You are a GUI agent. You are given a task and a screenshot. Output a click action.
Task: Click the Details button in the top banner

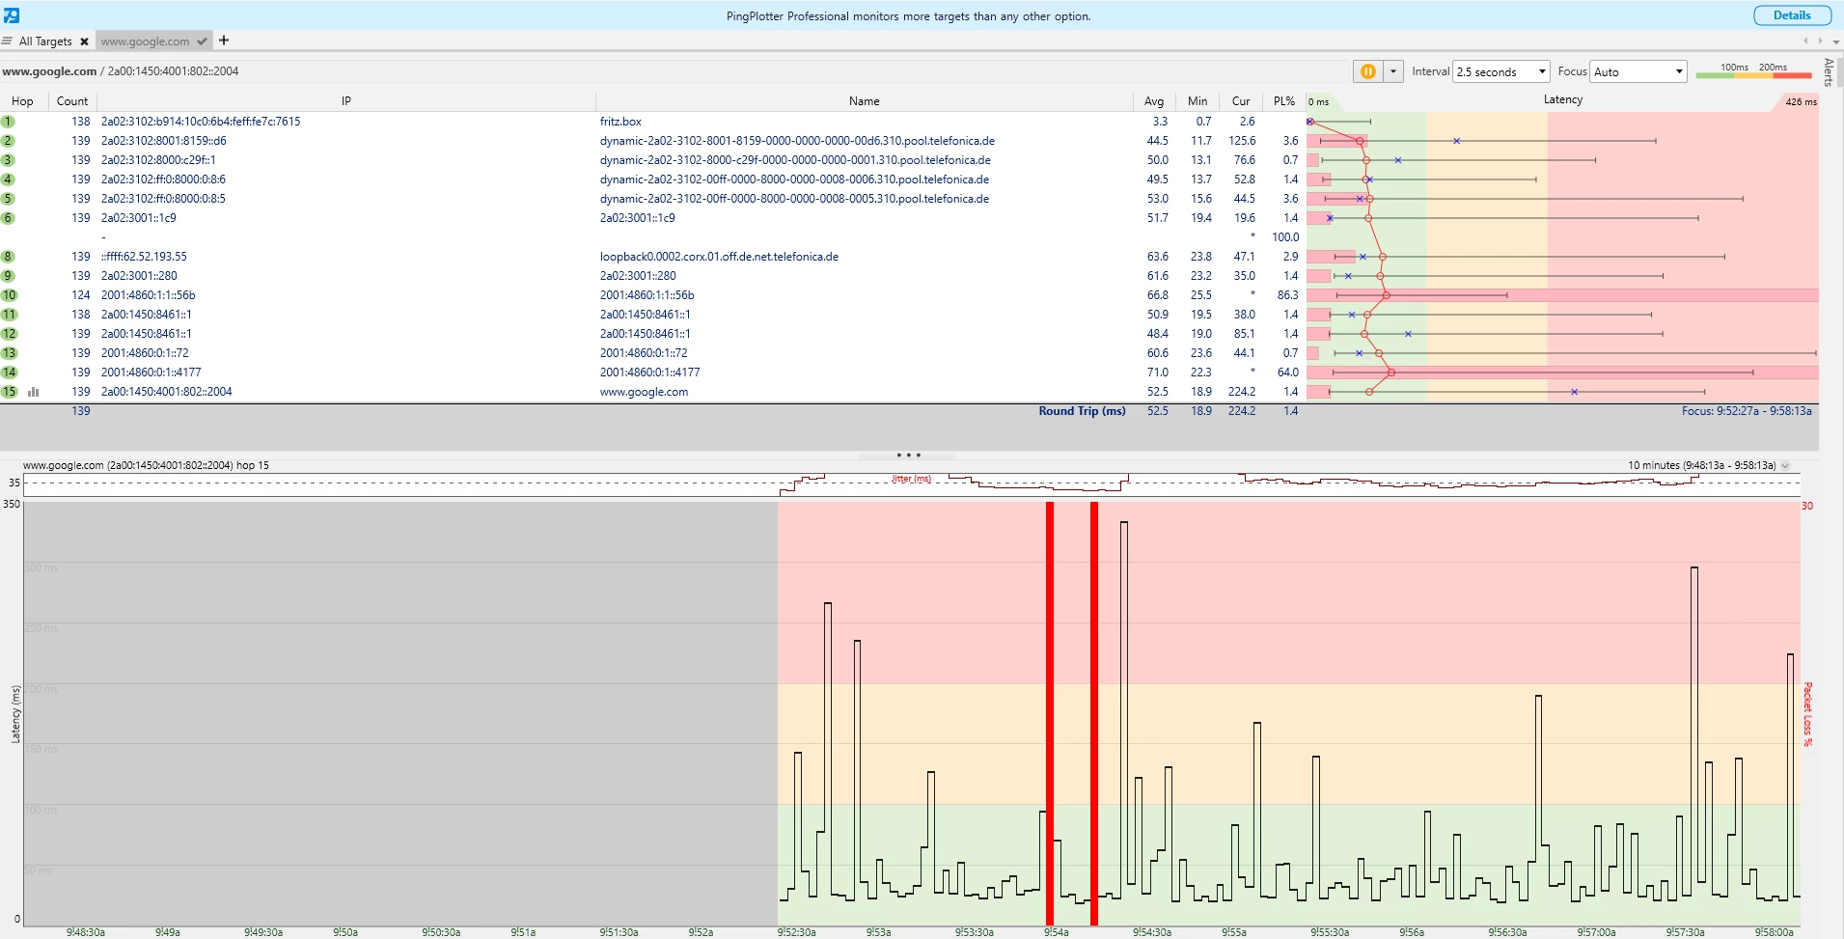(x=1792, y=15)
